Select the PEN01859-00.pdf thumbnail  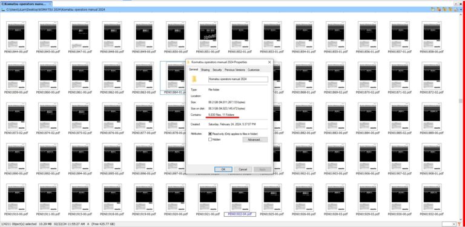16,76
